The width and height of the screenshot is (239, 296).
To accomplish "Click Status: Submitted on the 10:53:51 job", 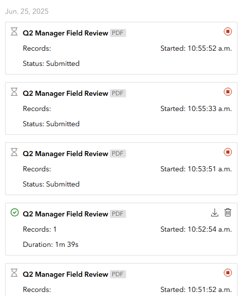I will pyautogui.click(x=51, y=184).
